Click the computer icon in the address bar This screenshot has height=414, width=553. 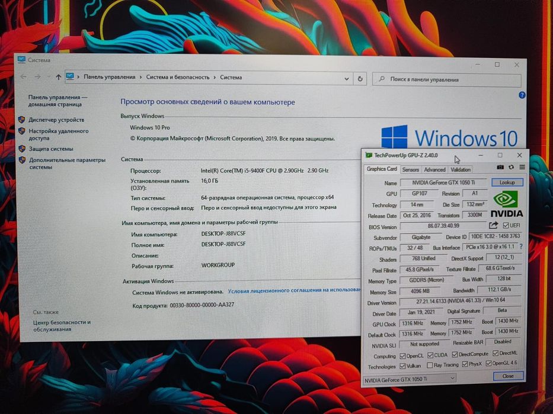70,76
